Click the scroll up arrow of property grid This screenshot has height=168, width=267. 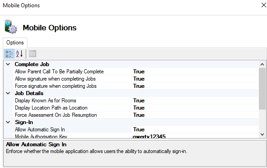click(x=262, y=64)
